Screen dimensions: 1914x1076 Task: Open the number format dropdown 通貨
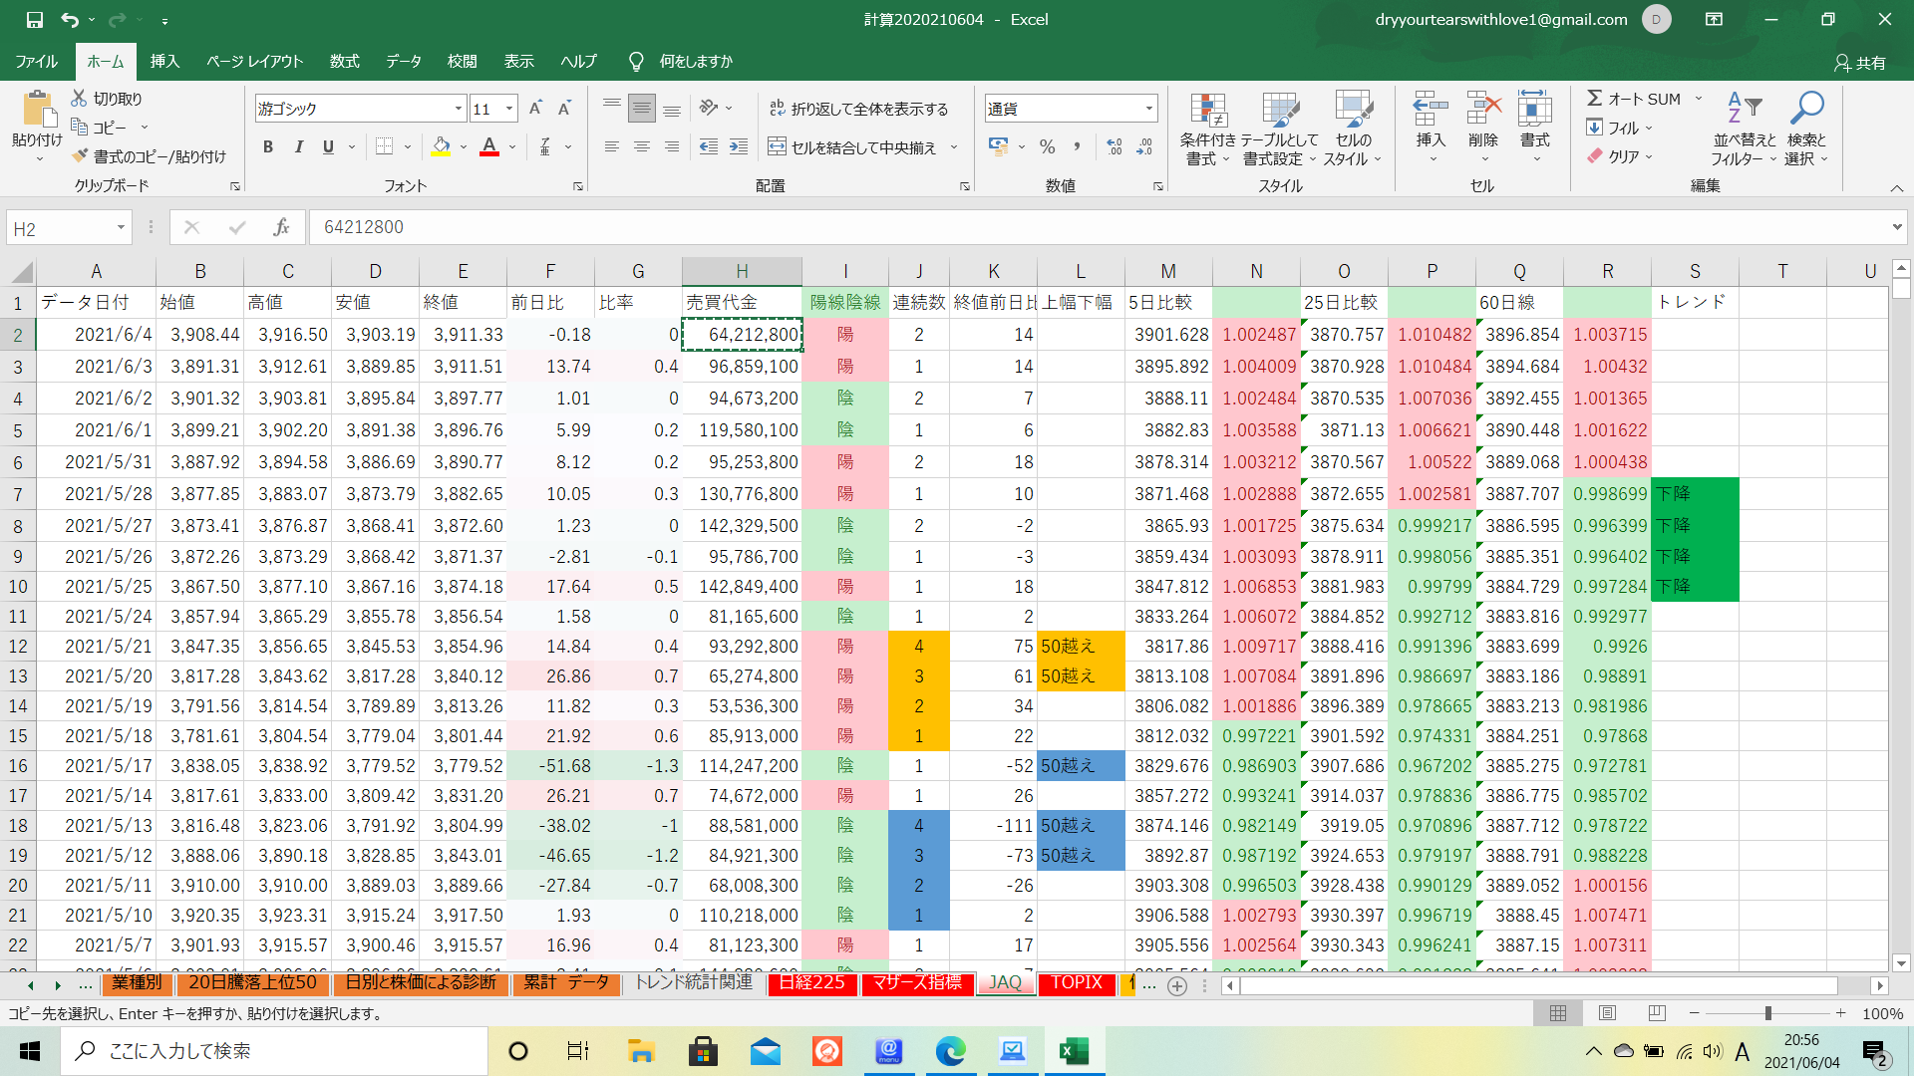click(1148, 109)
